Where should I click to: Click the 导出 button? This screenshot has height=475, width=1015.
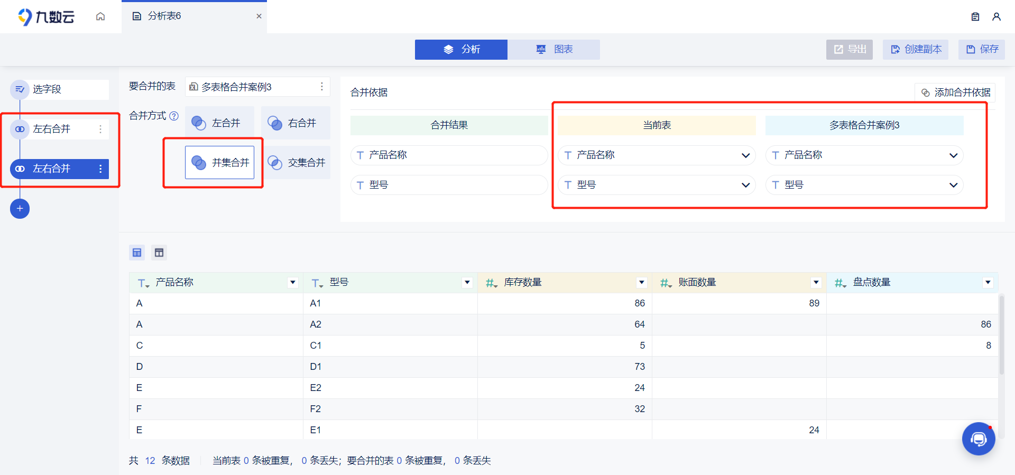pos(850,49)
